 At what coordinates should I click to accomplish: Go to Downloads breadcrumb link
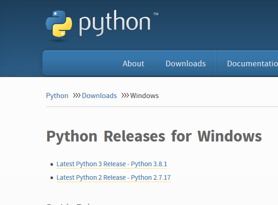(99, 96)
